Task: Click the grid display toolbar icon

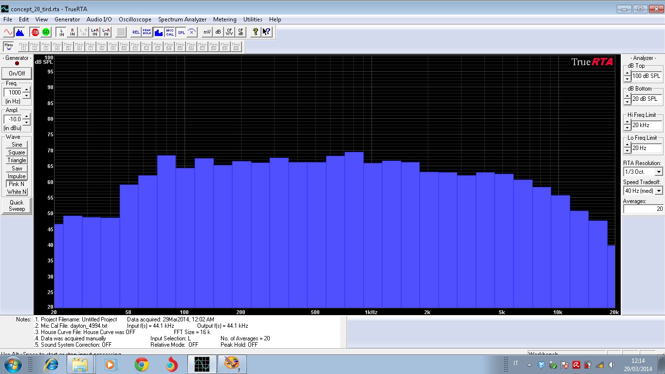Action: [121, 32]
